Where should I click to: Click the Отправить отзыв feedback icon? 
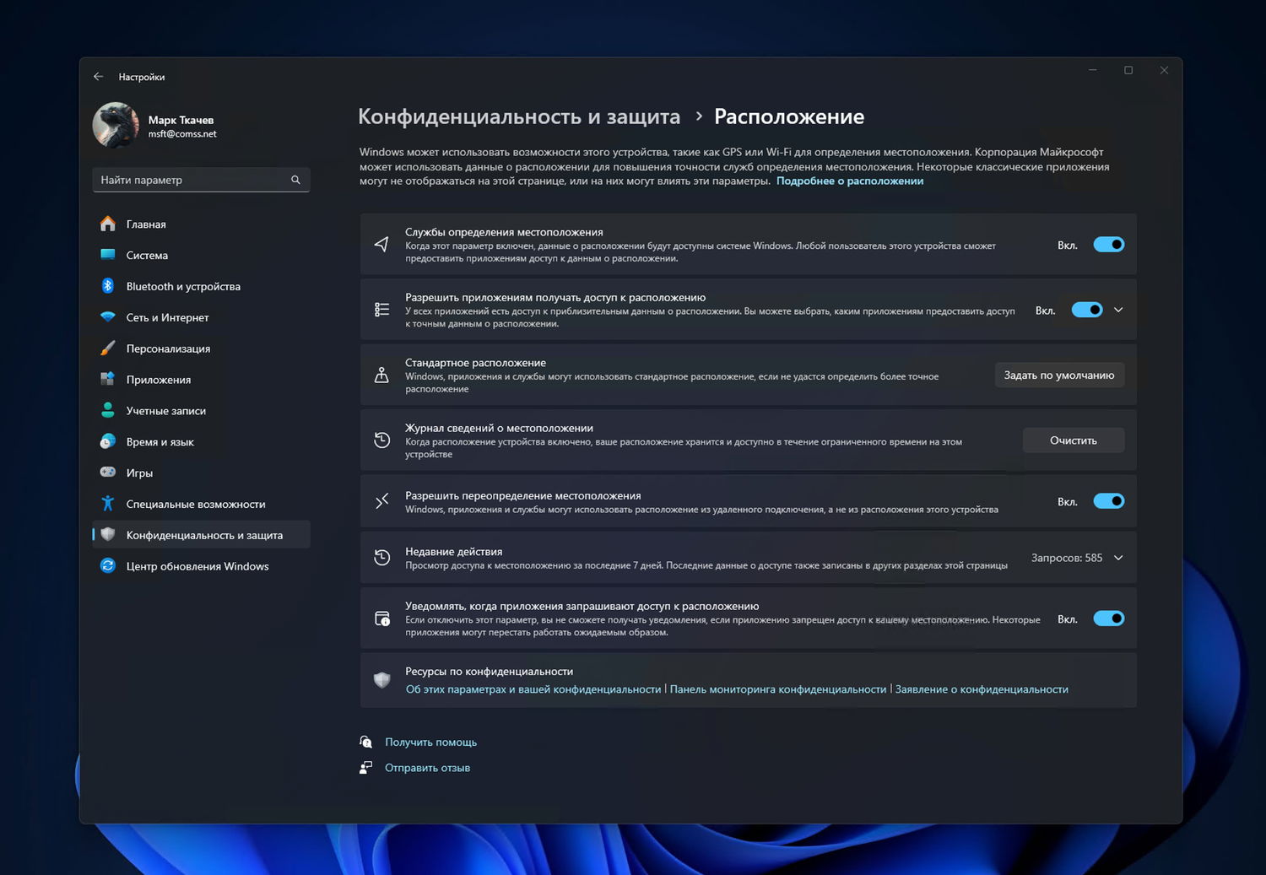pos(365,767)
